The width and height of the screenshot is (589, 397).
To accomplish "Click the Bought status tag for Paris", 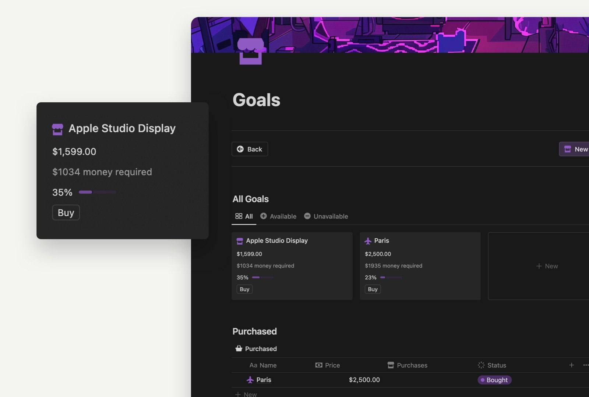I will tap(494, 380).
